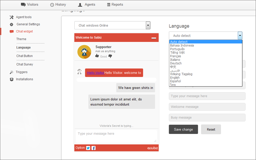Open General Settings in sidebar
The height and width of the screenshot is (160, 256).
(28, 24)
